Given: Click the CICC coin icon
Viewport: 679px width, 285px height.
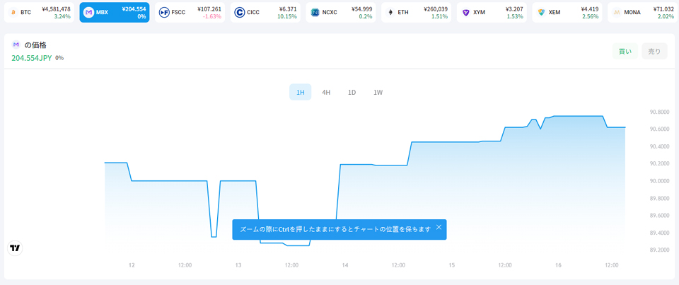Looking at the screenshot, I should pyautogui.click(x=240, y=13).
